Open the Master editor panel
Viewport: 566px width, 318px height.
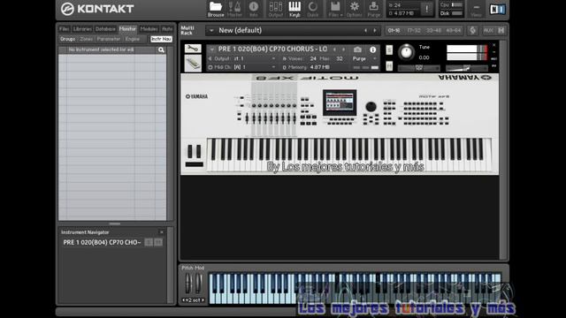pos(234,9)
